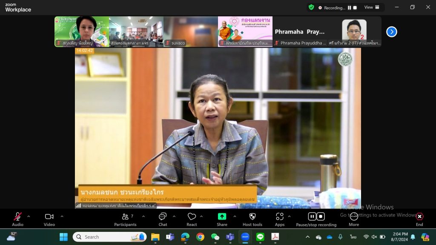
Task: Show next participants with blue arrow
Action: click(392, 31)
